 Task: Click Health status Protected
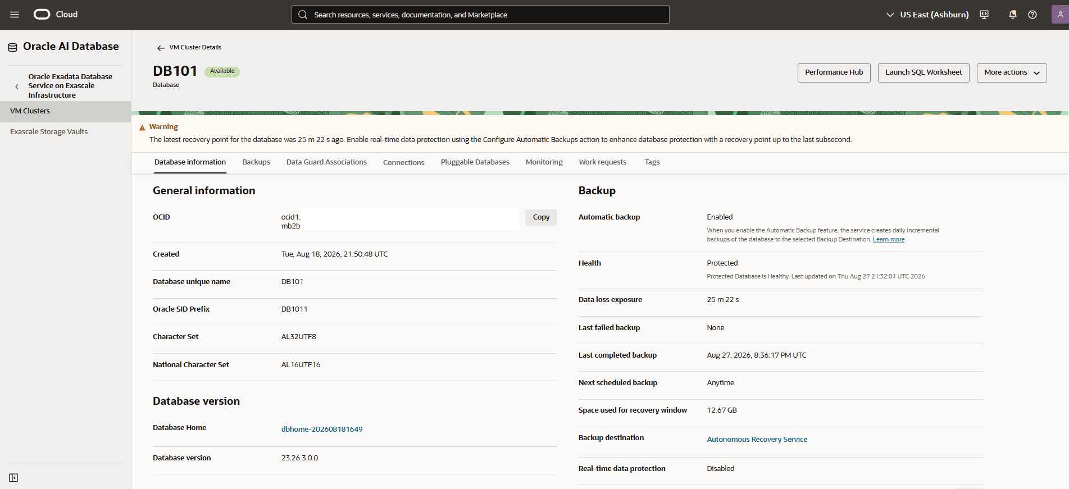pos(722,263)
